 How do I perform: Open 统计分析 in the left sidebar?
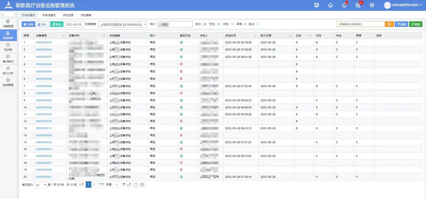click(8, 70)
